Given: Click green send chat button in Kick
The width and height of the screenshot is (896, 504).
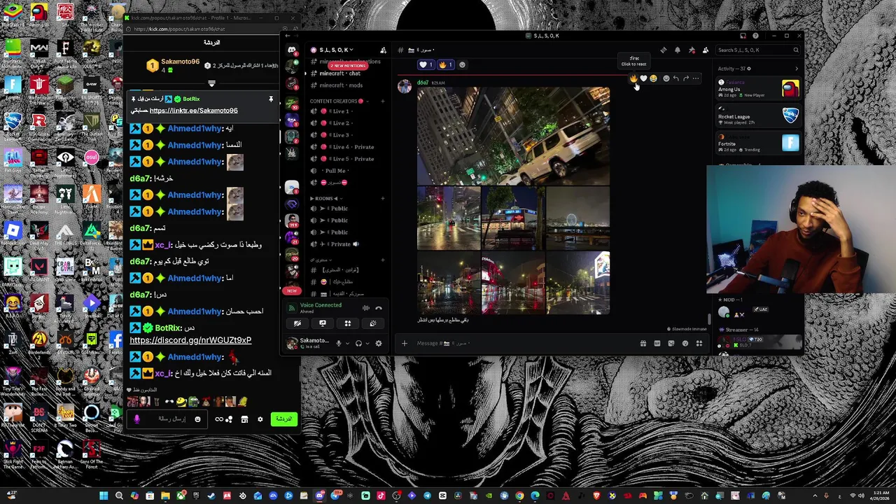Looking at the screenshot, I should click(x=283, y=419).
